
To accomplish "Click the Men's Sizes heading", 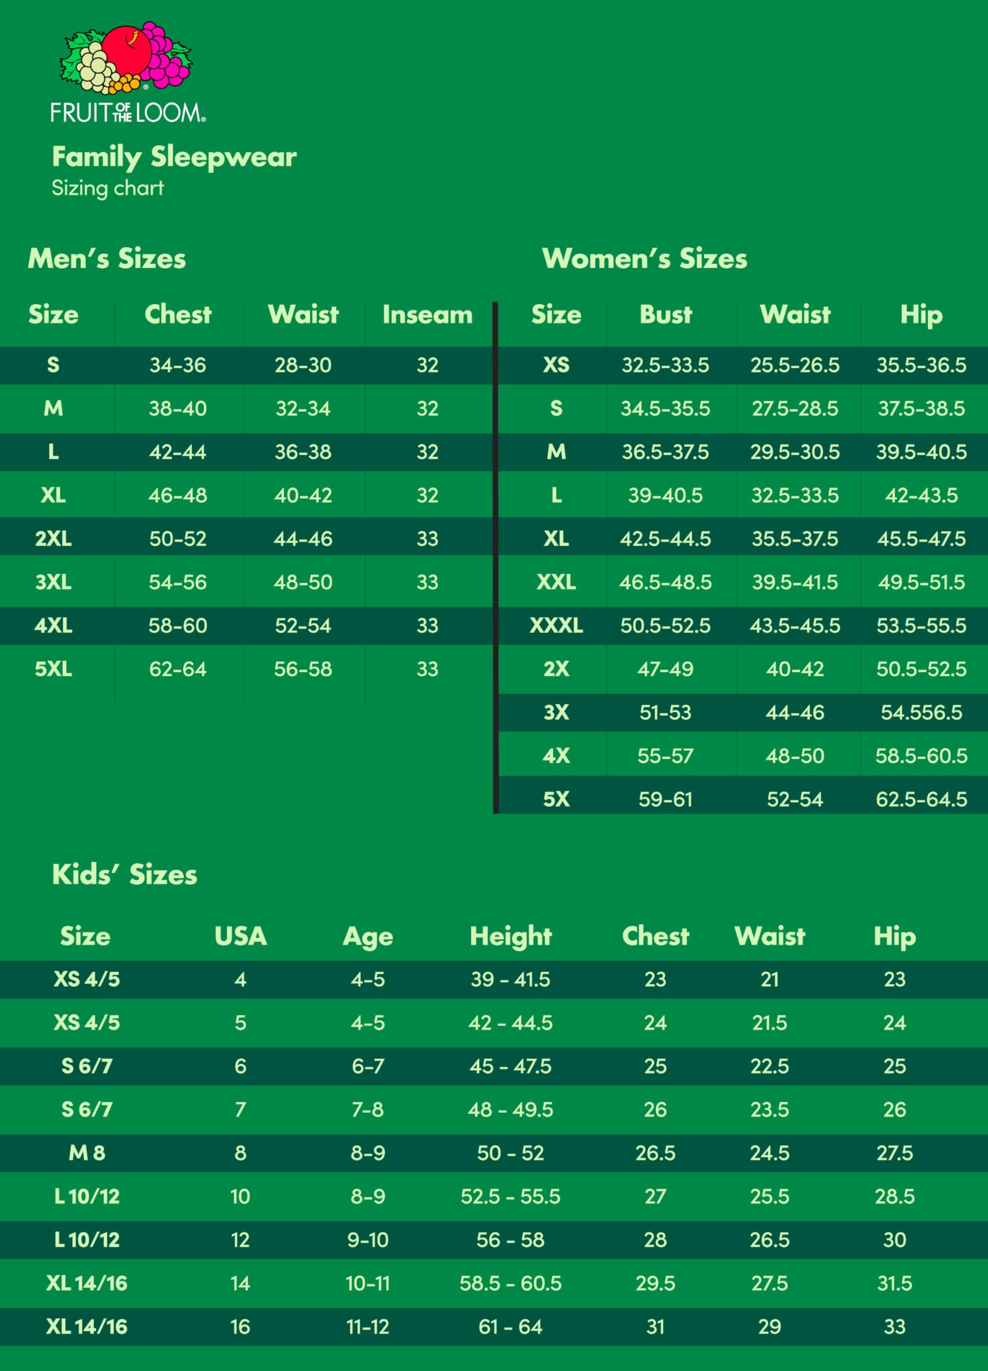I will (107, 259).
